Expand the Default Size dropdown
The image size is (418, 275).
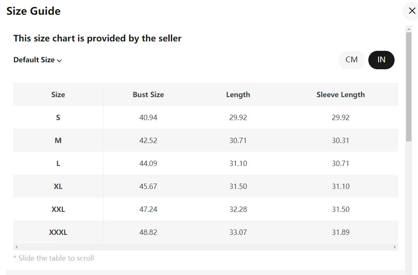coord(37,60)
